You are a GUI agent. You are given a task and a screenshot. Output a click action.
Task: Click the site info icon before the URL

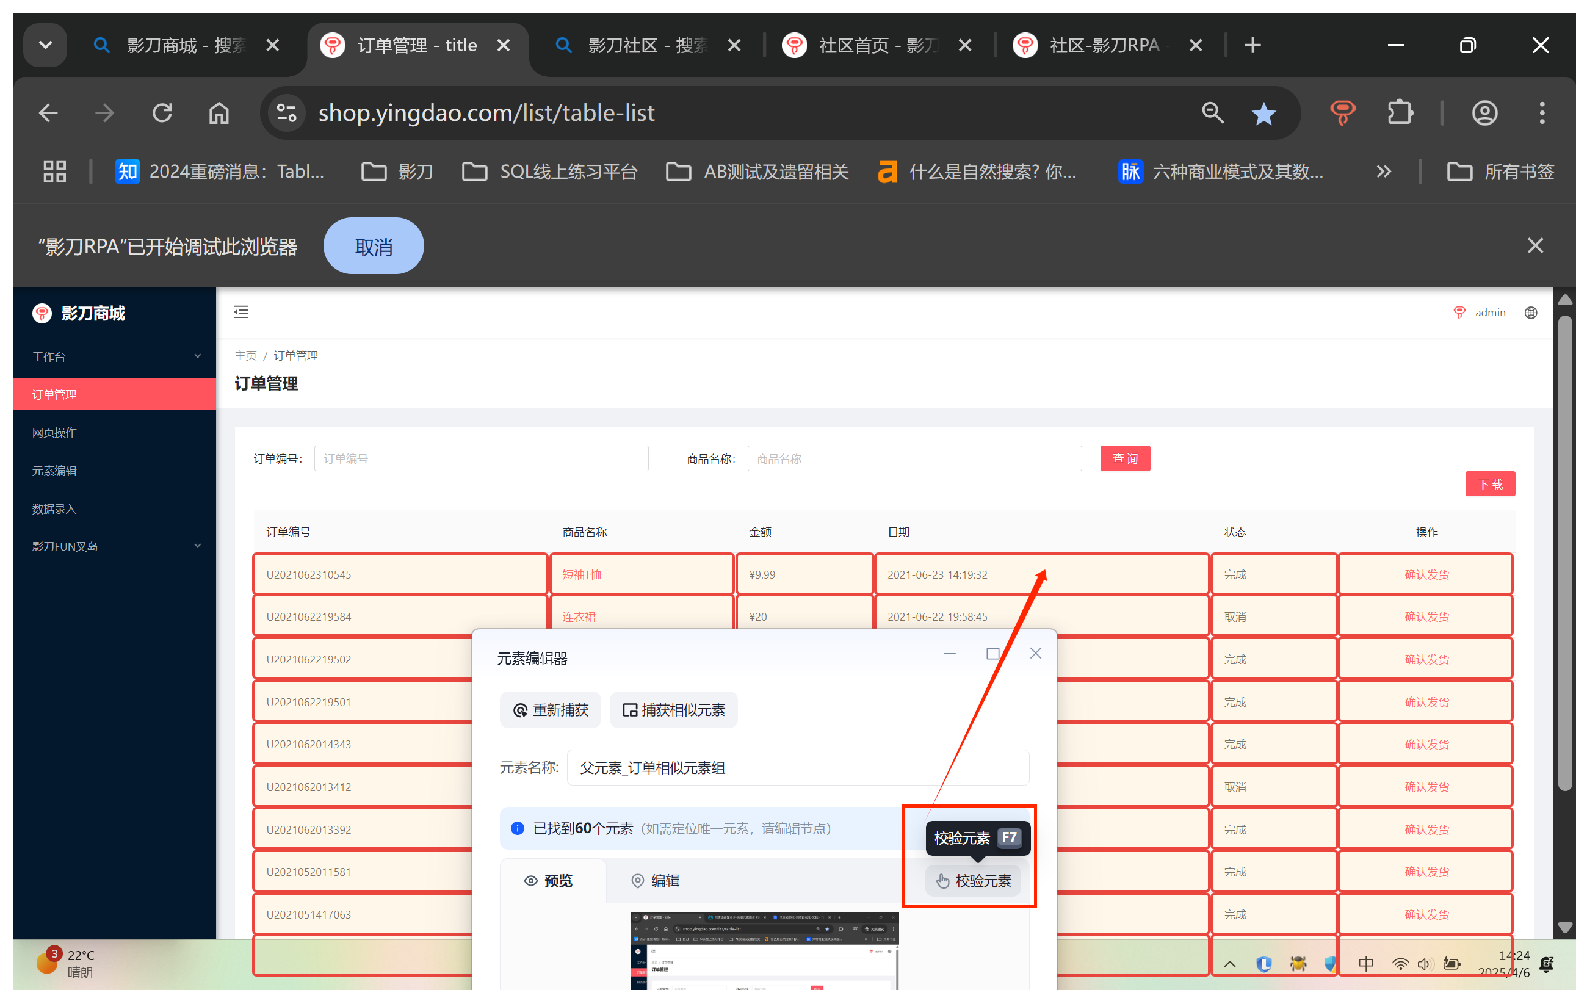click(287, 112)
